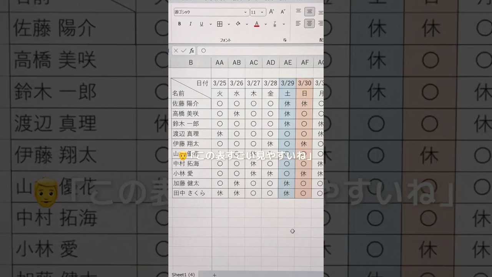492x277 pixels.
Task: Select the 田中 さくら name cell
Action: [191, 194]
